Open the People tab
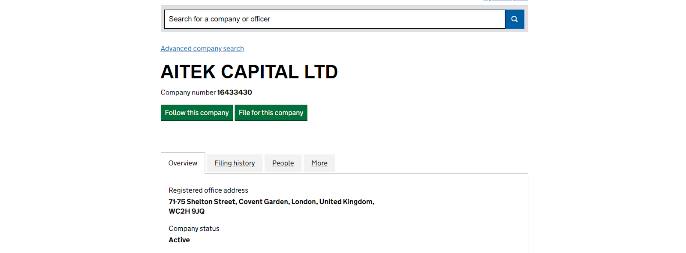The width and height of the screenshot is (686, 253). click(x=283, y=163)
